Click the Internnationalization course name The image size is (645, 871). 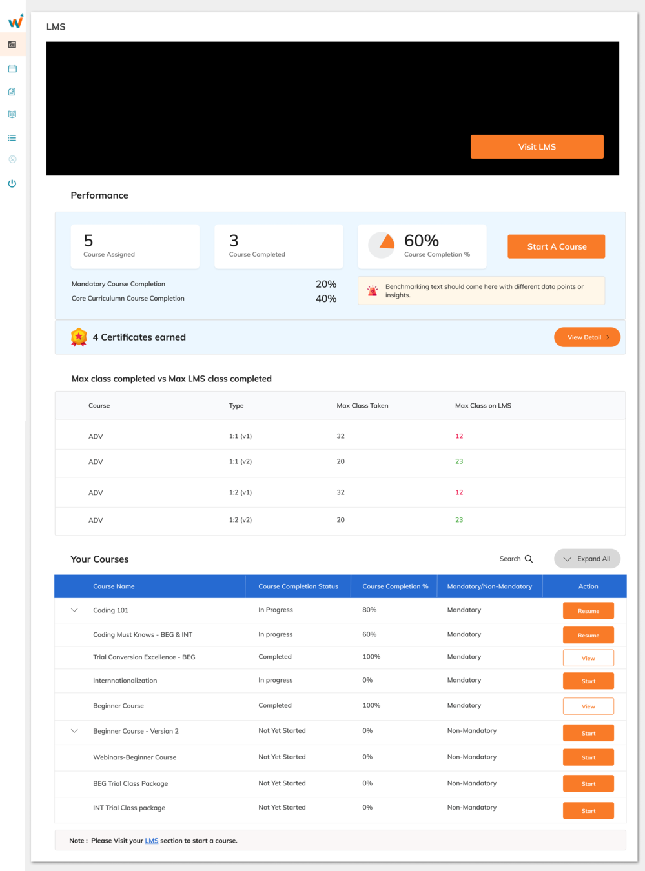(x=125, y=681)
